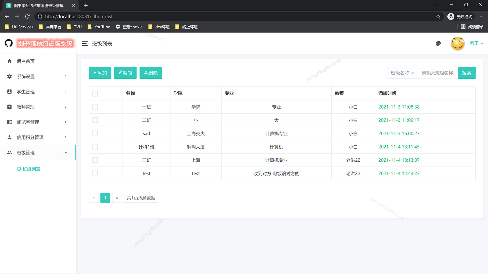Toggle sidebar with hamburger menu icon
The width and height of the screenshot is (488, 274).
tap(85, 44)
